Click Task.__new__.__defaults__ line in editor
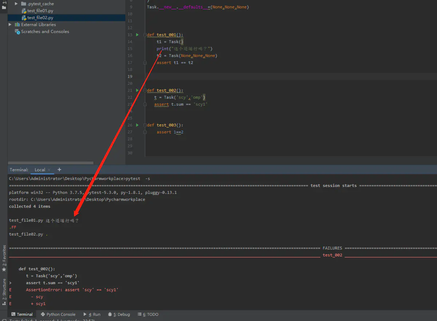437x321 pixels. (x=198, y=7)
